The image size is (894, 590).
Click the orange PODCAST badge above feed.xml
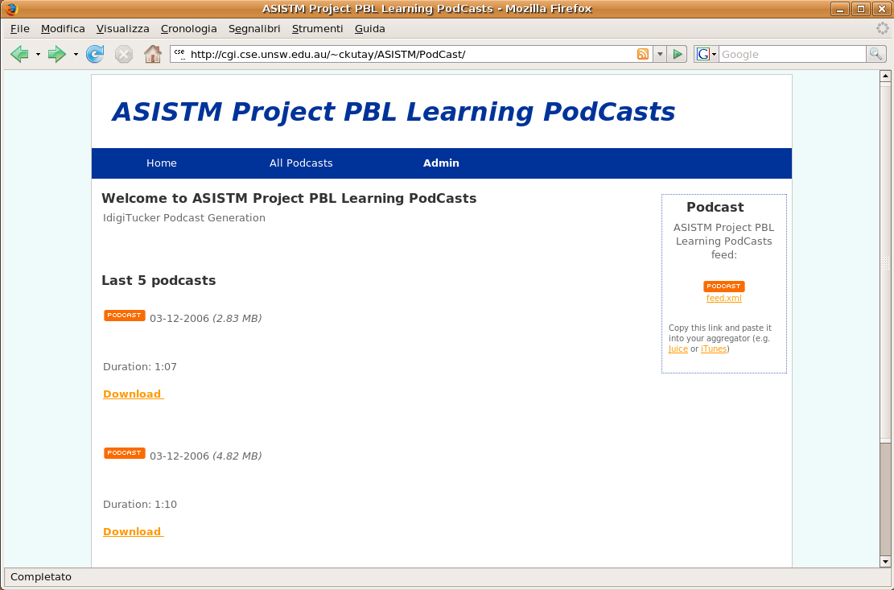click(723, 286)
